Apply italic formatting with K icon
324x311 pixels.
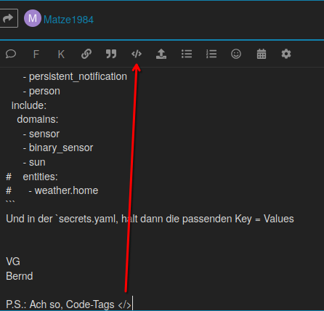(x=61, y=54)
